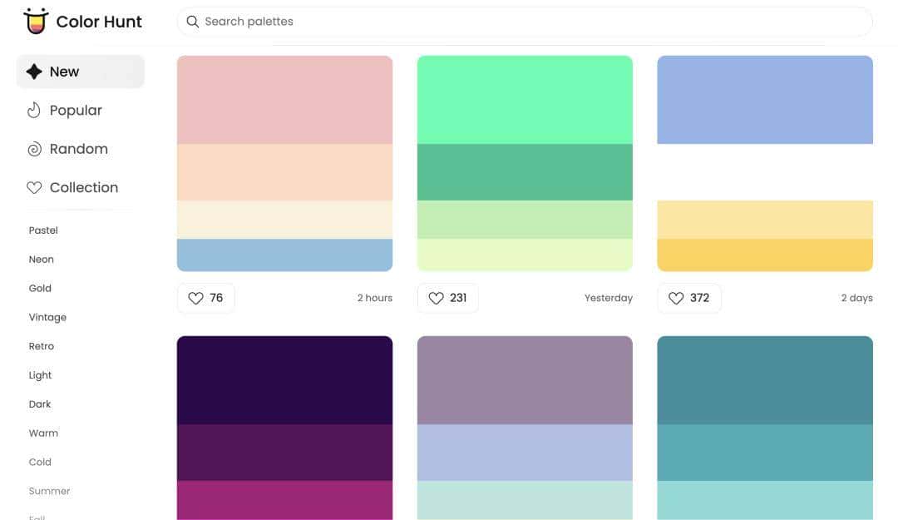This screenshot has height=520, width=898.
Task: Go to Vintage palettes
Action: pos(47,317)
